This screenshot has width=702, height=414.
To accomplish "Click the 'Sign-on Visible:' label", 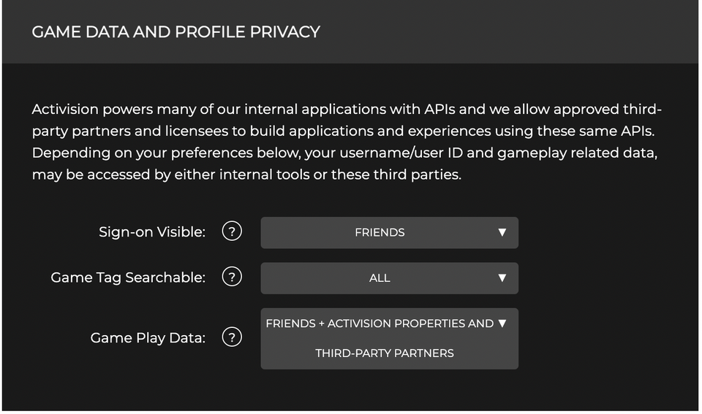I will tap(152, 232).
